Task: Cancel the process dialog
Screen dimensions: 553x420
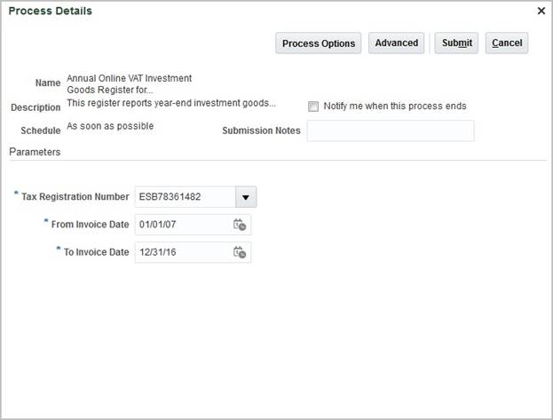Action: (x=507, y=43)
